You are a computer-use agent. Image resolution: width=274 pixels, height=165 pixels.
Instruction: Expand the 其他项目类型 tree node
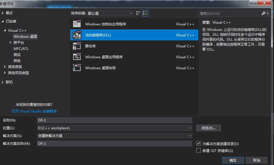tap(5, 73)
